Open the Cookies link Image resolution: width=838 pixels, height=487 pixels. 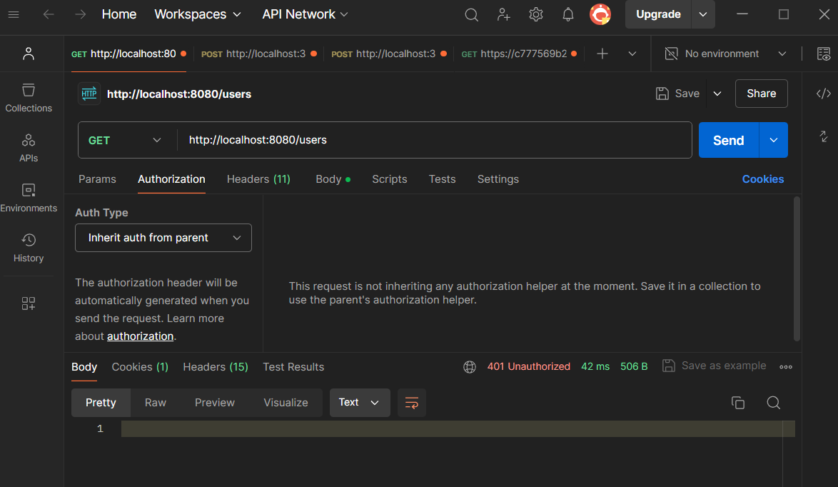[x=762, y=179]
